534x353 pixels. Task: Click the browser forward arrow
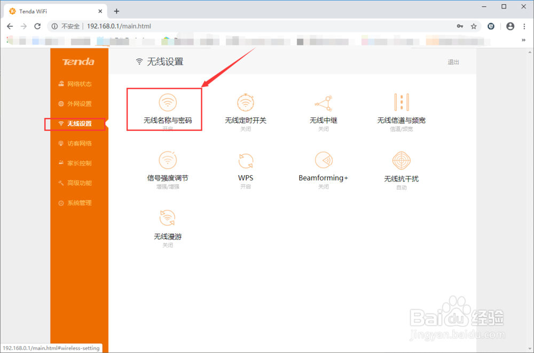click(23, 26)
